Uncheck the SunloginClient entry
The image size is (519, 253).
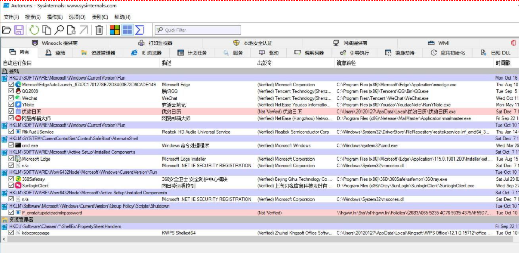[11, 186]
